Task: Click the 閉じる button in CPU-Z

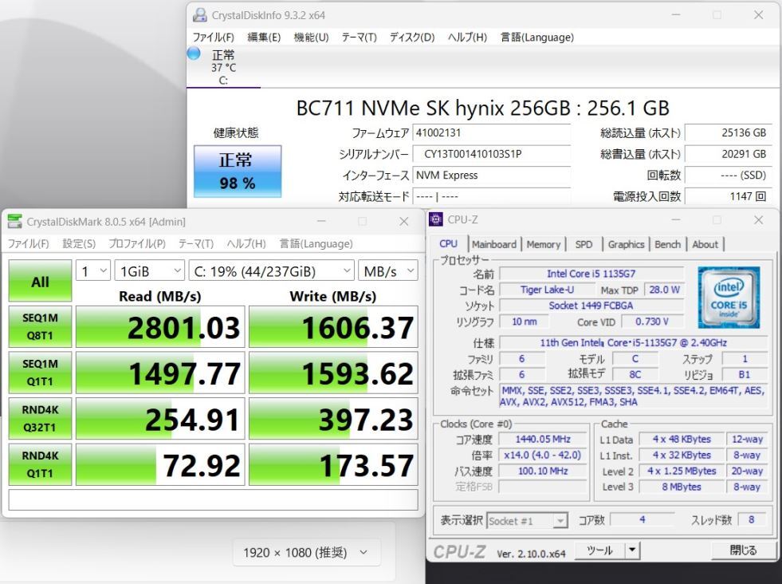Action: click(744, 550)
